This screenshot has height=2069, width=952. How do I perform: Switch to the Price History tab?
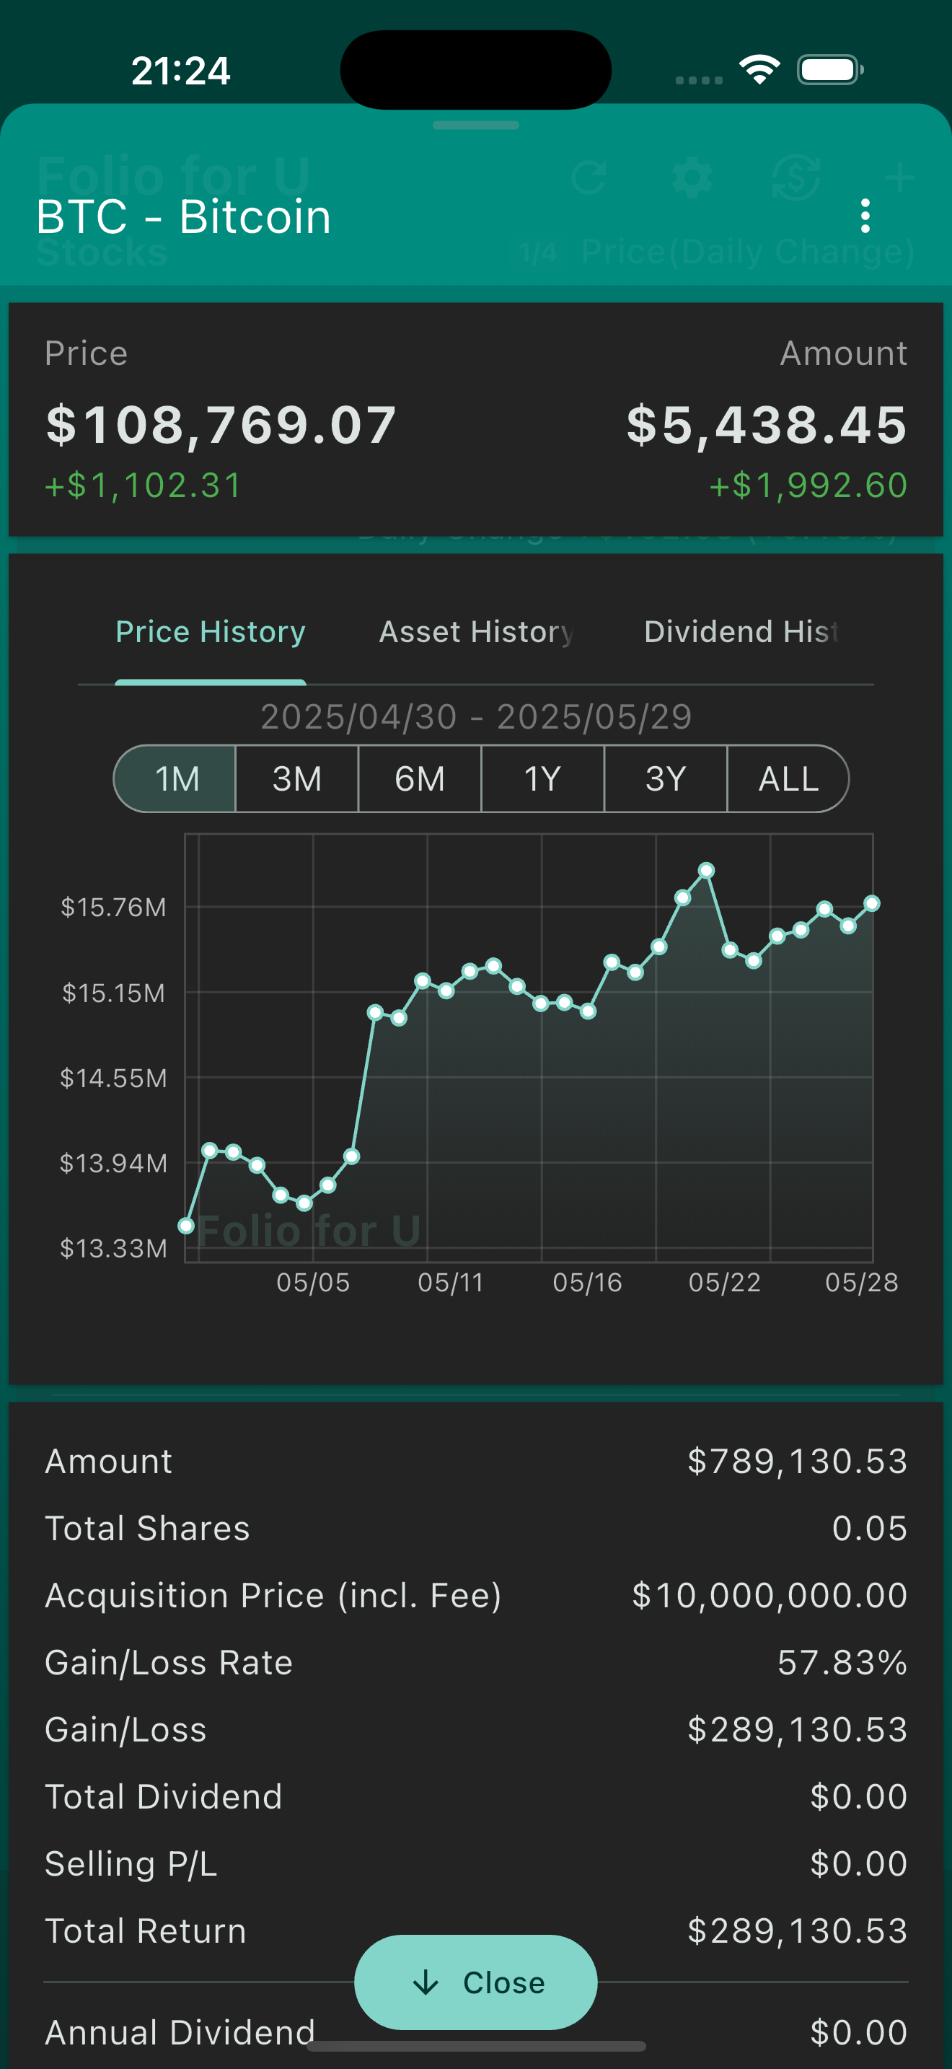coord(211,632)
